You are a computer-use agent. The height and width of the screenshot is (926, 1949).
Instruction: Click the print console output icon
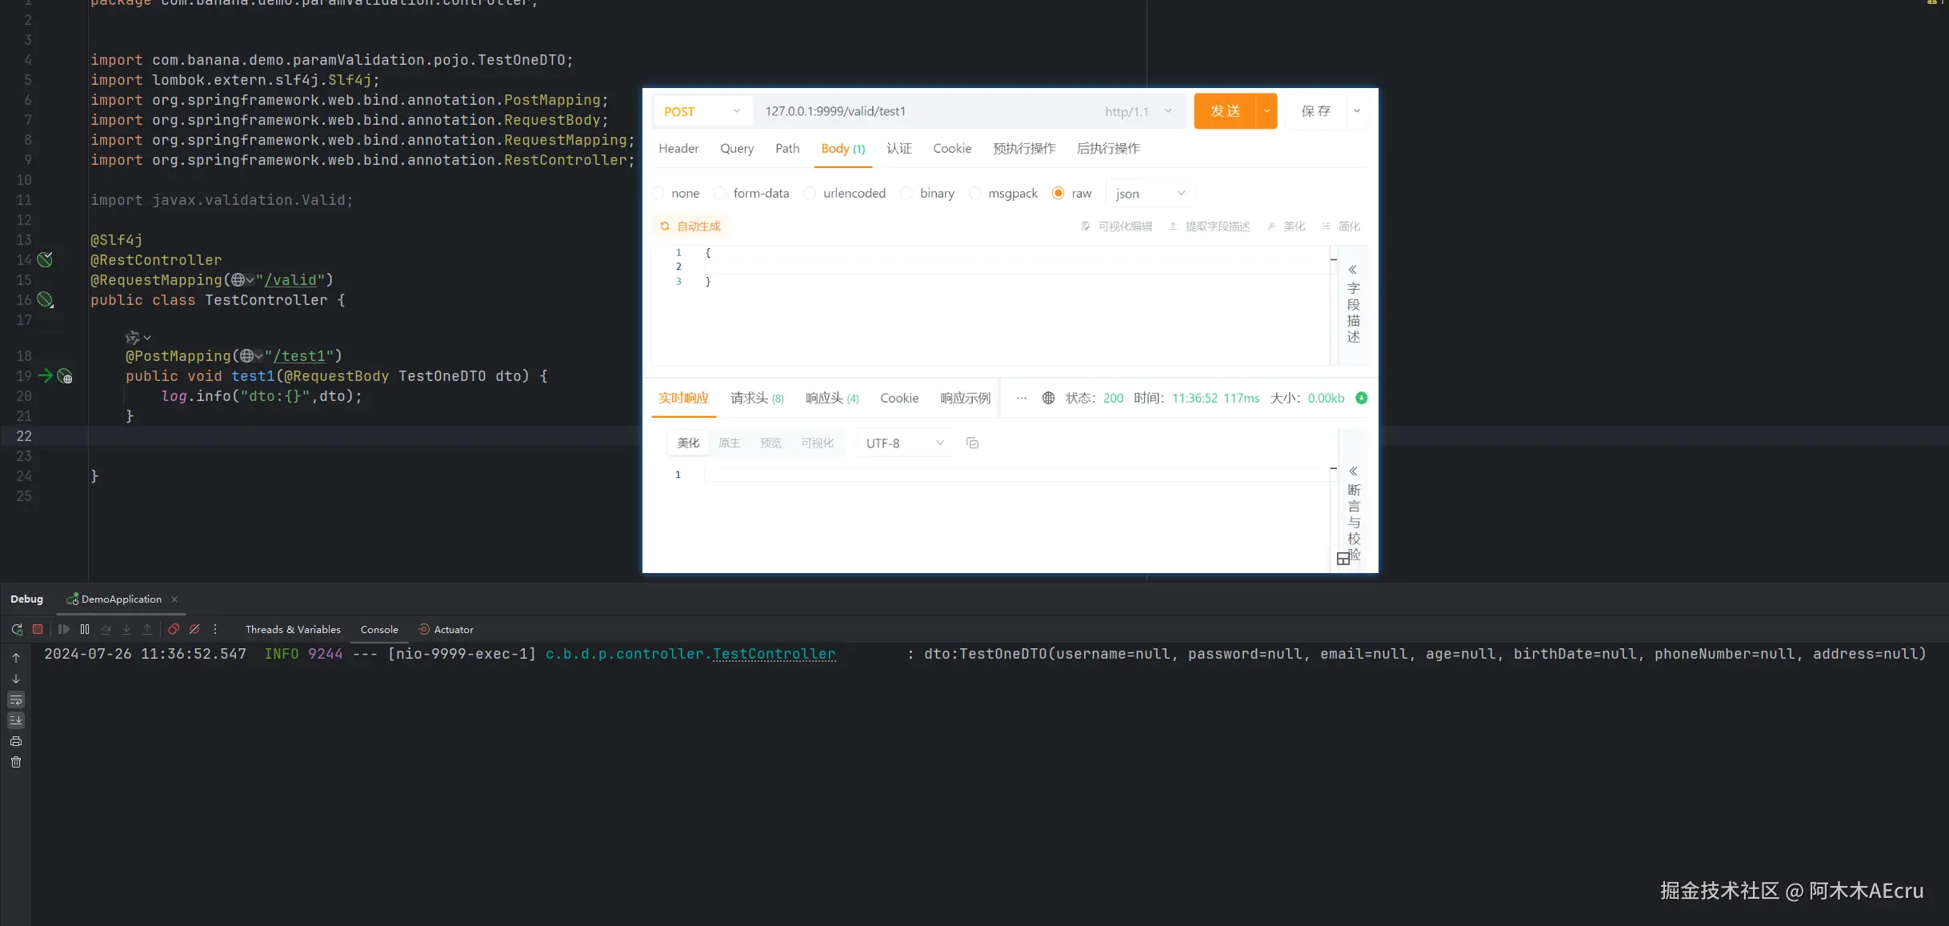[x=16, y=742]
